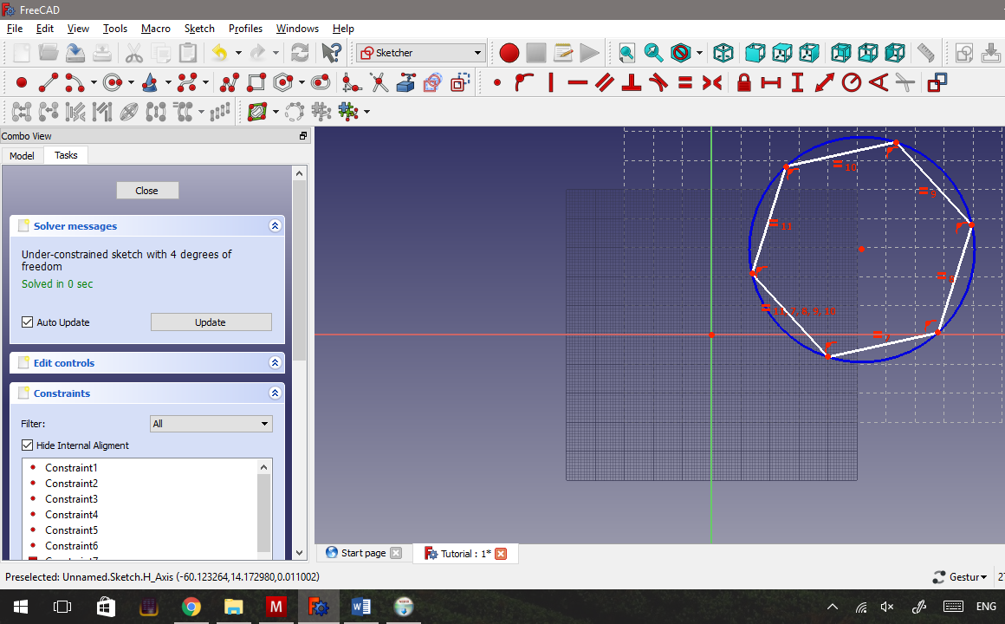The height and width of the screenshot is (624, 1005).
Task: Open the constraints Filter dropdown set to All
Action: click(211, 423)
